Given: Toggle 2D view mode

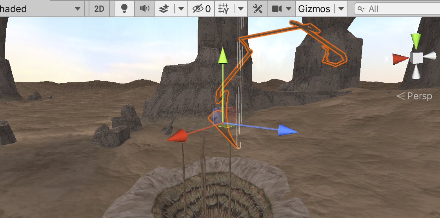Looking at the screenshot, I should (x=99, y=9).
